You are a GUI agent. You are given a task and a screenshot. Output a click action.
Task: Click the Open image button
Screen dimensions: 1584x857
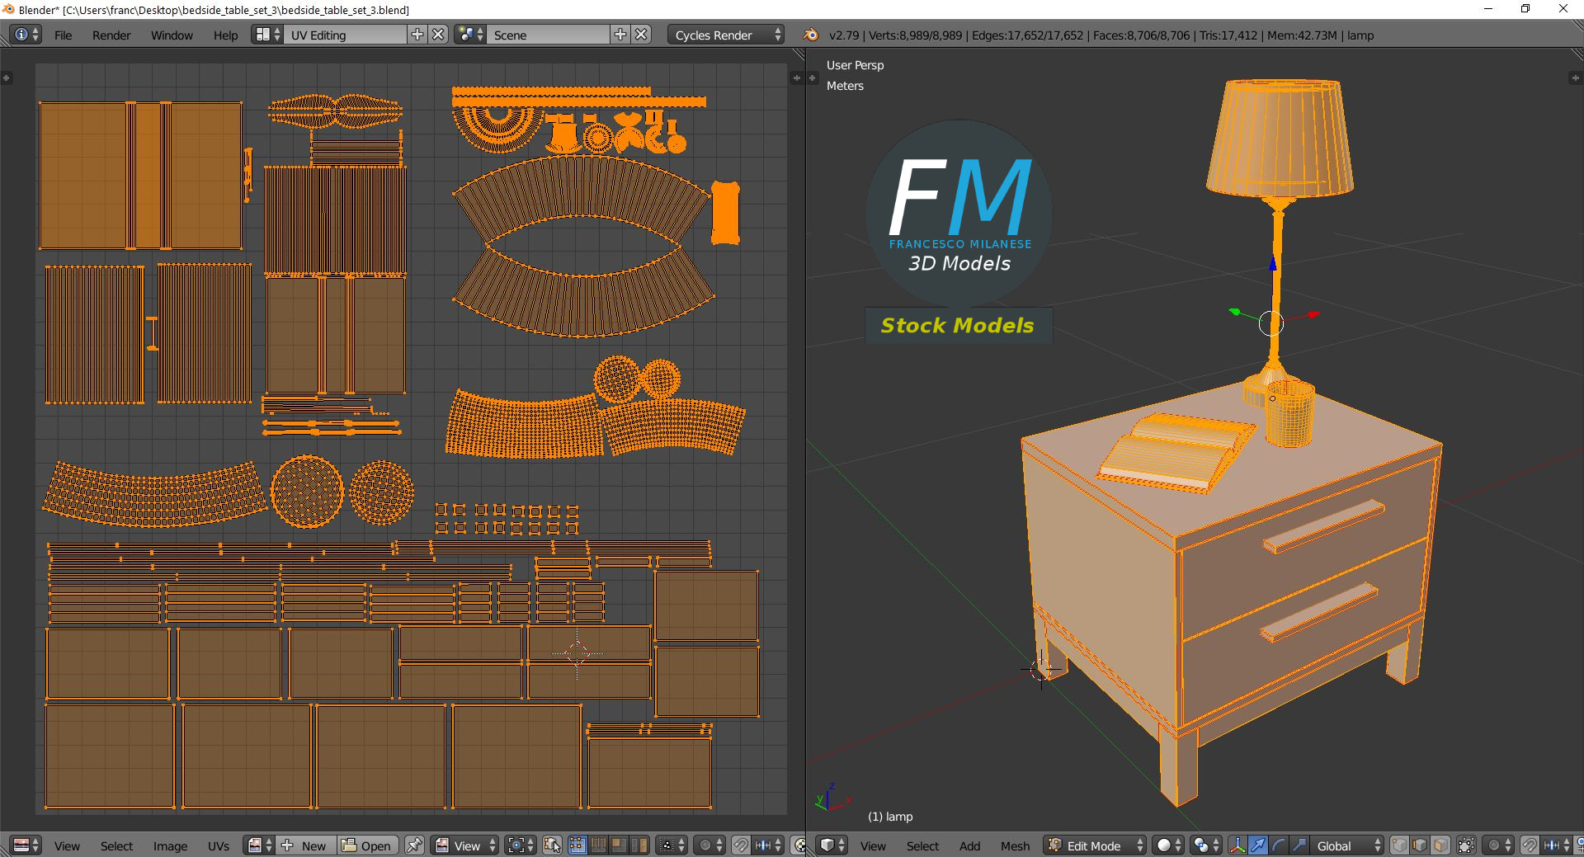[367, 845]
